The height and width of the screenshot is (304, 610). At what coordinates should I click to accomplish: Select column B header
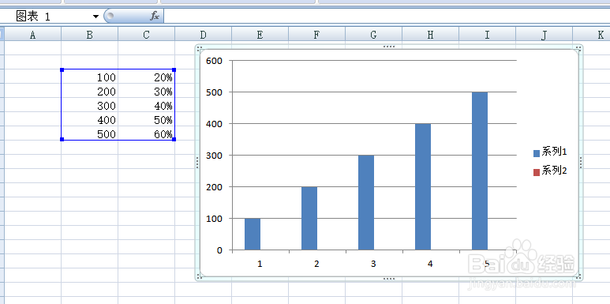89,35
